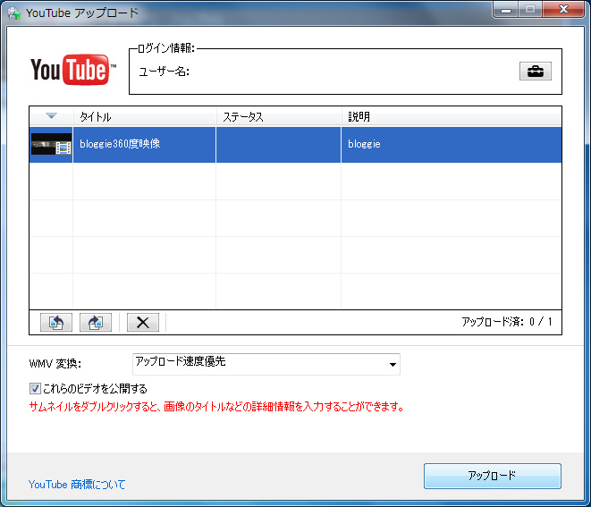Open the WMV 変換 dropdown

click(266, 364)
